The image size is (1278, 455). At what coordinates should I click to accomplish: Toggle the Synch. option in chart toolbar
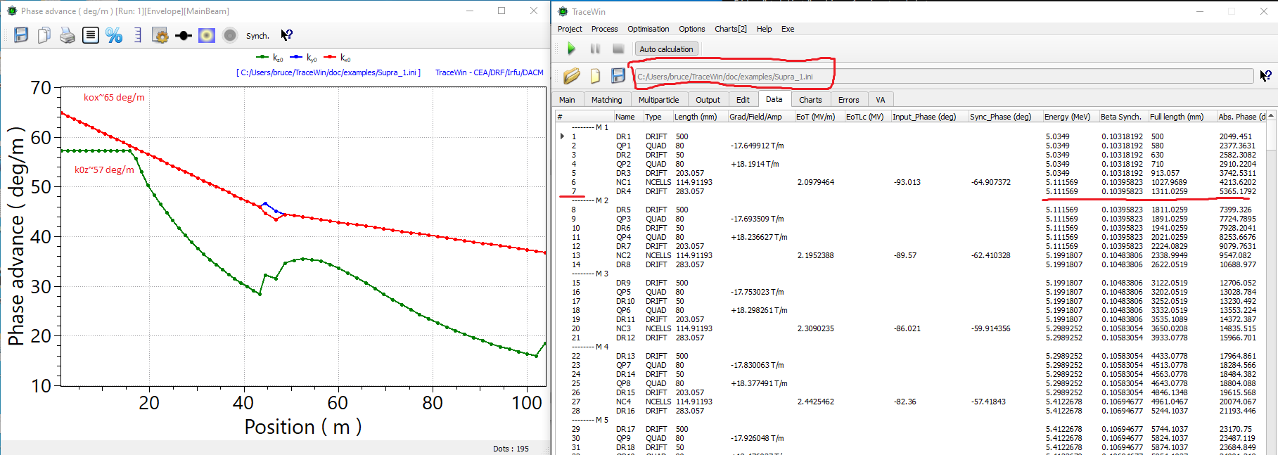click(257, 36)
